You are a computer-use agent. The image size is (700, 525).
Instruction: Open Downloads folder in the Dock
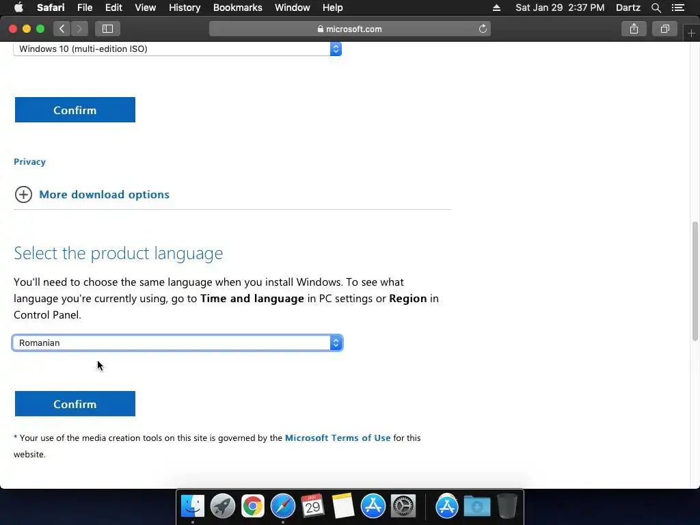(x=476, y=507)
